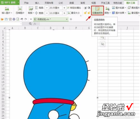This screenshot has width=140, height=119.
Task: Click the Print Preview icon
Action: [x=18, y=19]
